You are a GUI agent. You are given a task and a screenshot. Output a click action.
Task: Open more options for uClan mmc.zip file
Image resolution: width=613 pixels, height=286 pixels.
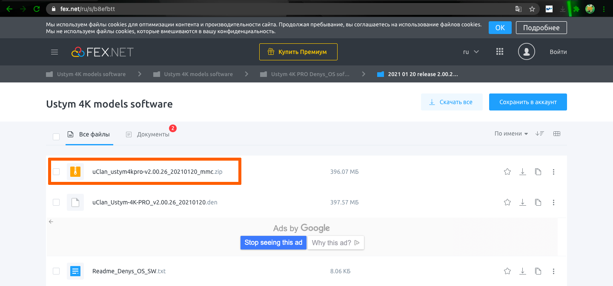pos(553,172)
